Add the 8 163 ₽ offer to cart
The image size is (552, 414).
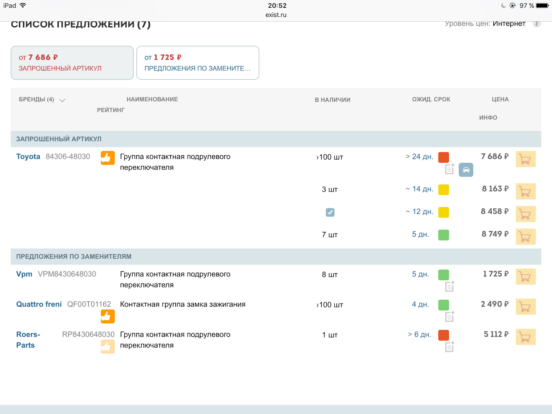coord(526,191)
